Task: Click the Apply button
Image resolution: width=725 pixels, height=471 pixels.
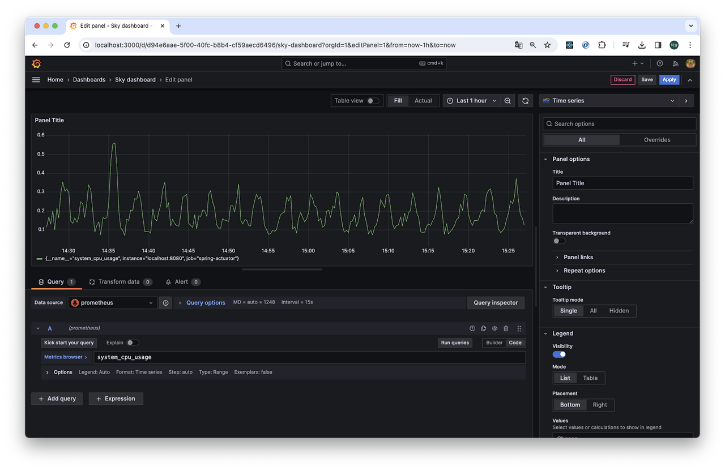Action: 669,80
